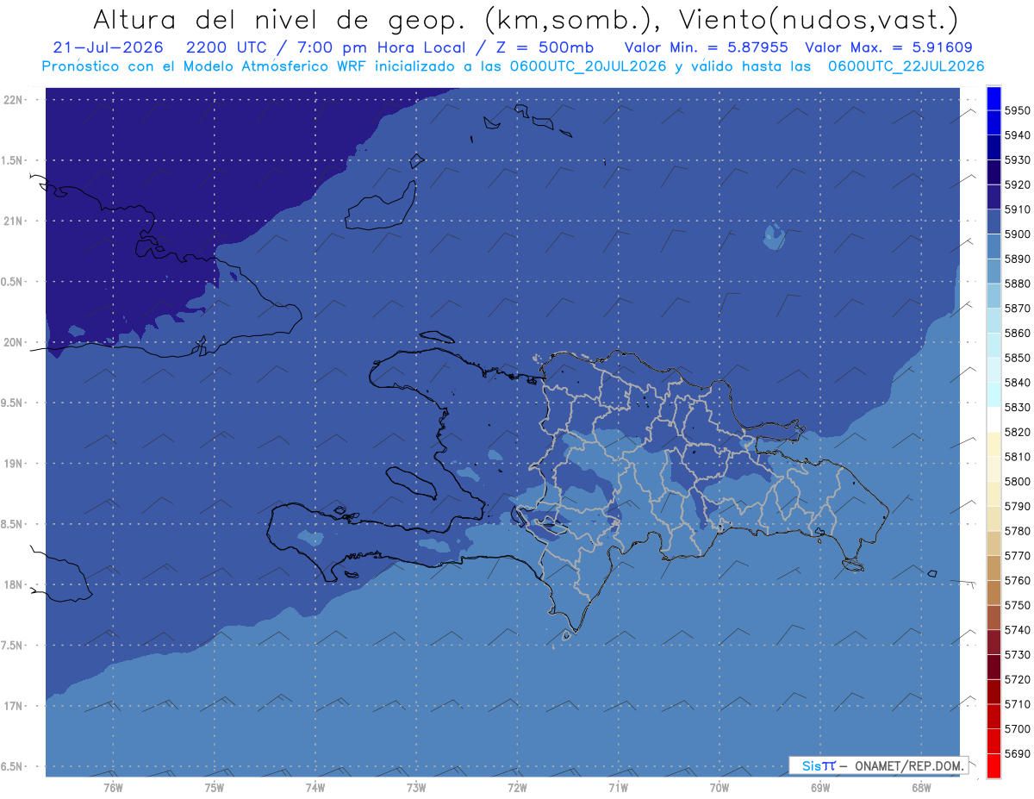Viewport: 1034px width, 799px height.
Task: Click the '18N' latitude axis label
Action: (x=13, y=585)
